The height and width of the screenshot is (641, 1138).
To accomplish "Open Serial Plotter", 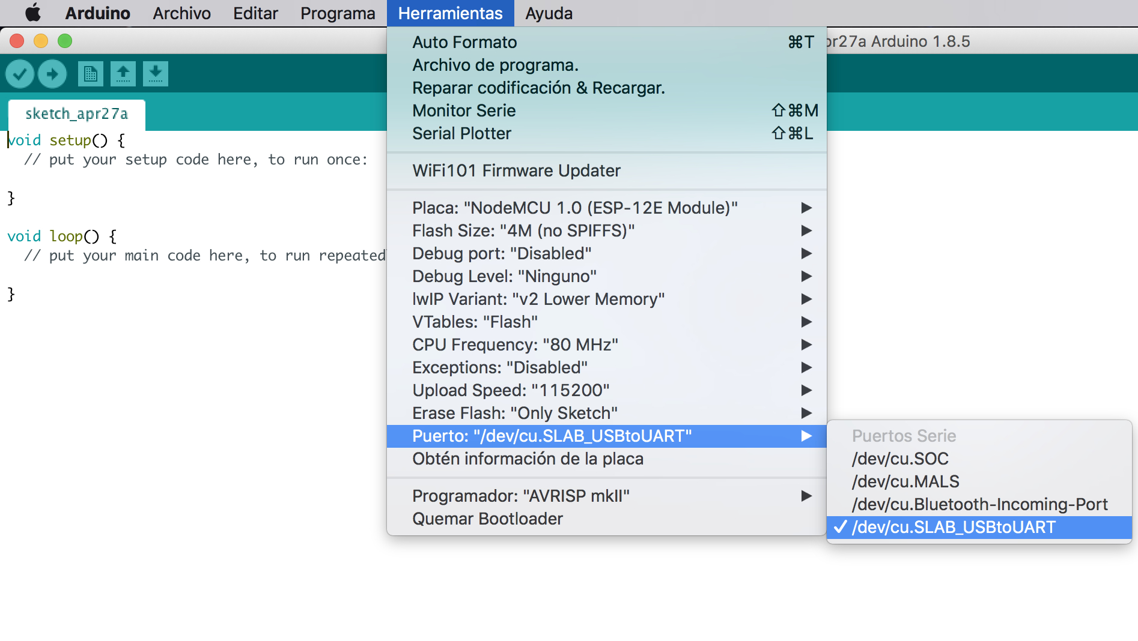I will tap(607, 133).
